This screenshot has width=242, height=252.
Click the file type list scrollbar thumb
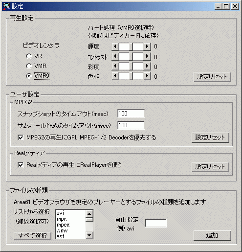tap(89, 219)
